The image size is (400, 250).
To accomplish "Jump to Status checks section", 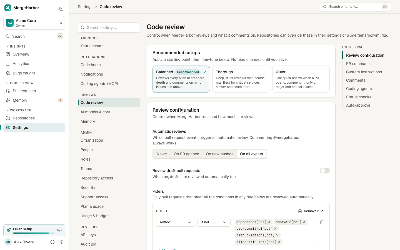I will [359, 97].
